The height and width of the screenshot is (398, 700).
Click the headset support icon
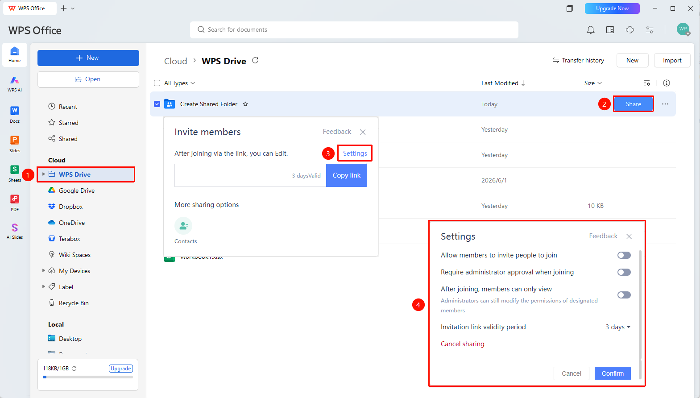tap(630, 30)
